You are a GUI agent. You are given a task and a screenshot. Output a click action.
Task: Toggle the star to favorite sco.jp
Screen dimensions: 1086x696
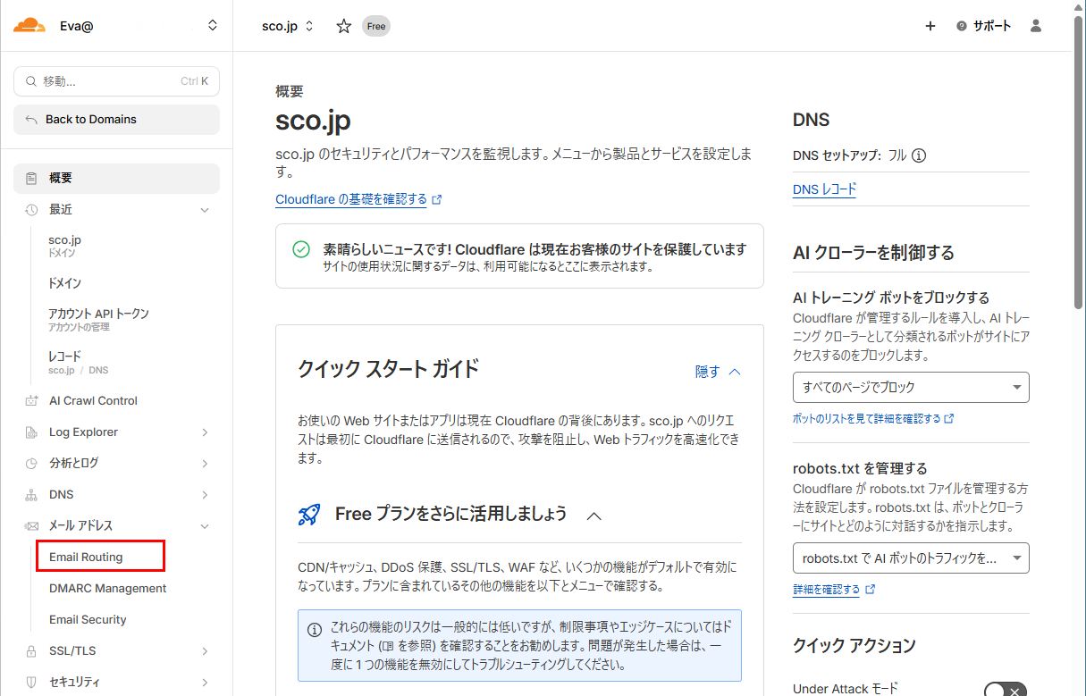coord(343,26)
